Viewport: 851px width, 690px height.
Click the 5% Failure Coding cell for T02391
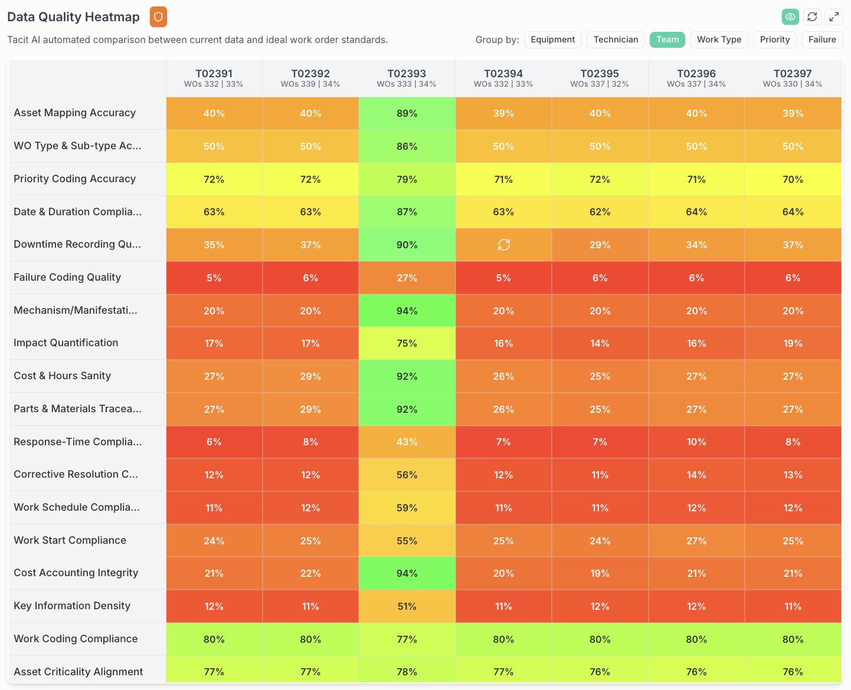214,278
